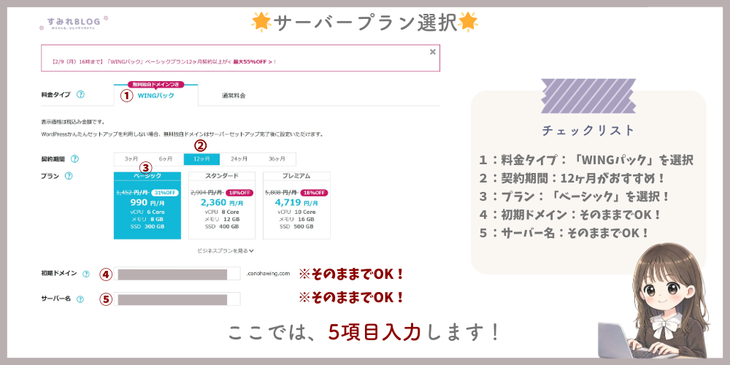The image size is (730, 365).
Task: Click the 4,719 円/月 price
Action: (x=296, y=202)
